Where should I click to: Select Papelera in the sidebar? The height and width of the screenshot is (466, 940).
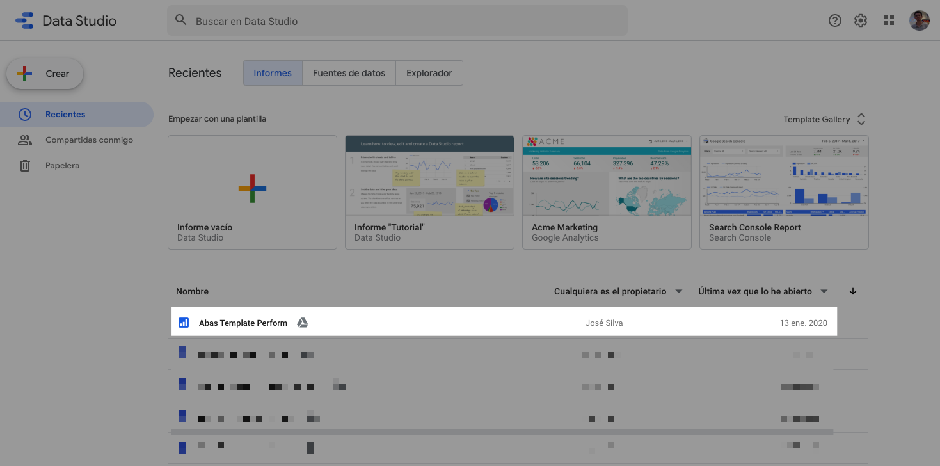coord(77,166)
